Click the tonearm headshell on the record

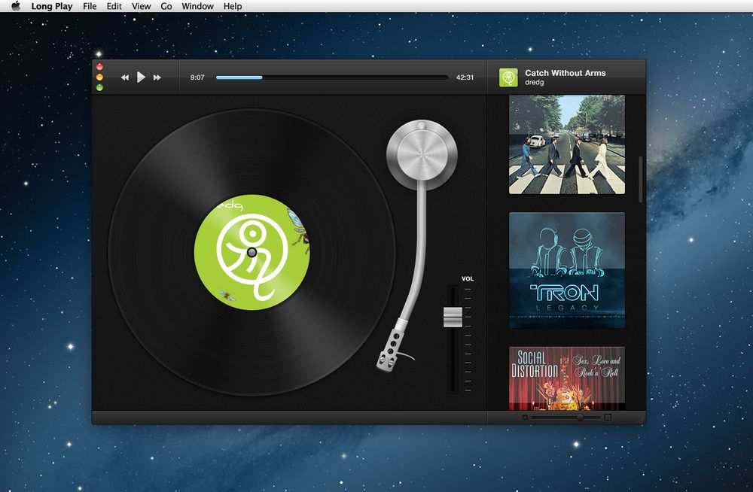(388, 349)
